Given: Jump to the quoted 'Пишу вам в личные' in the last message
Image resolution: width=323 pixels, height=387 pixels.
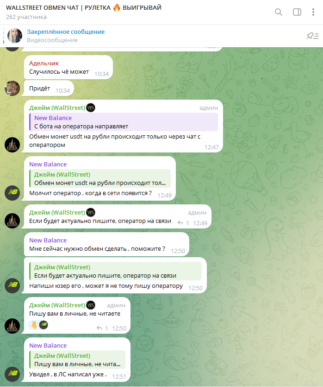Looking at the screenshot, I should coord(77,360).
